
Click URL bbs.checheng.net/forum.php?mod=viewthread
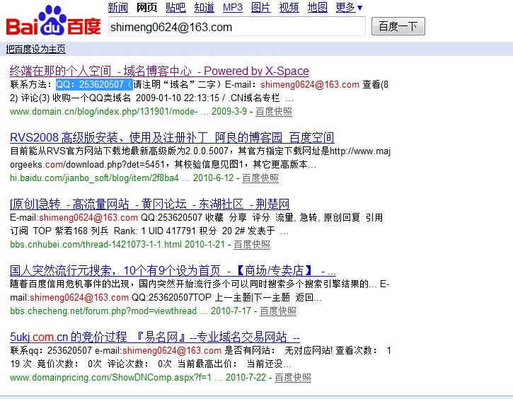pyautogui.click(x=103, y=311)
